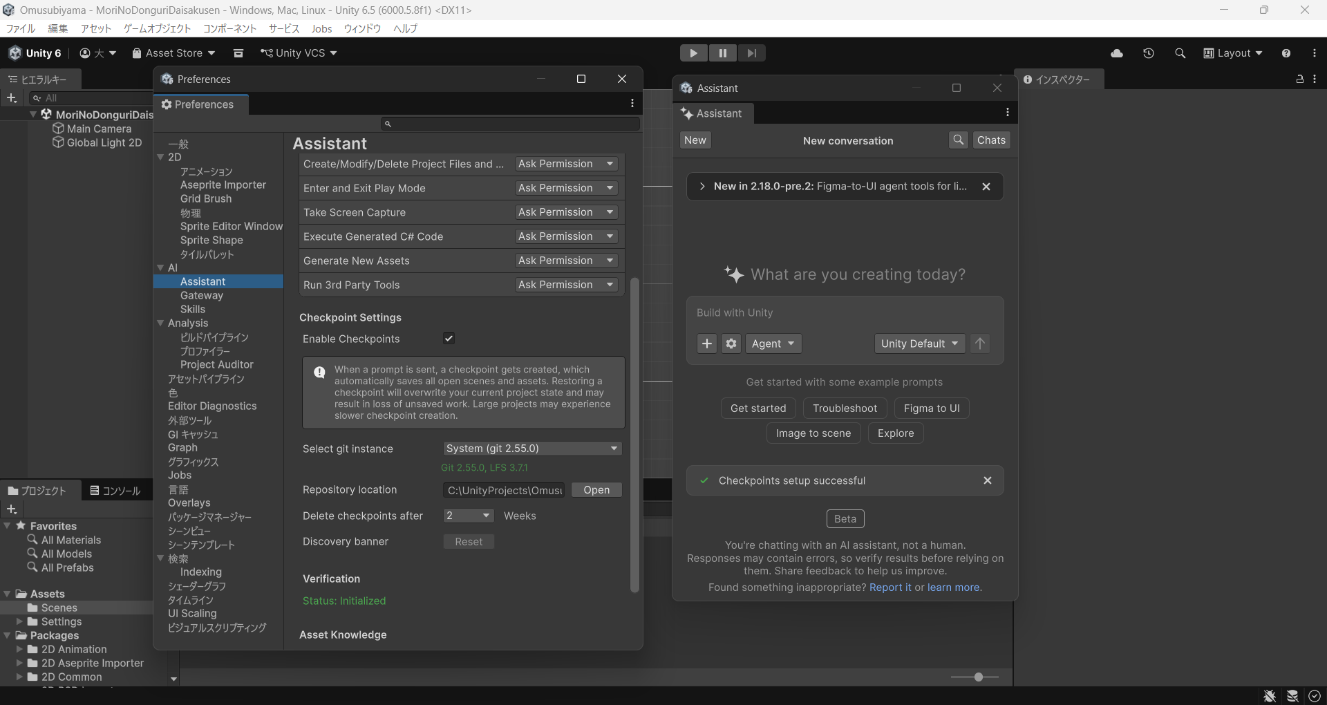Click Open next to Repository location
Viewport: 1327px width, 705px height.
596,490
